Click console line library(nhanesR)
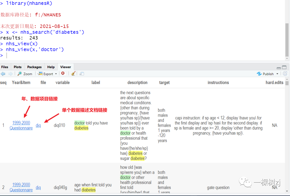 (26, 3)
